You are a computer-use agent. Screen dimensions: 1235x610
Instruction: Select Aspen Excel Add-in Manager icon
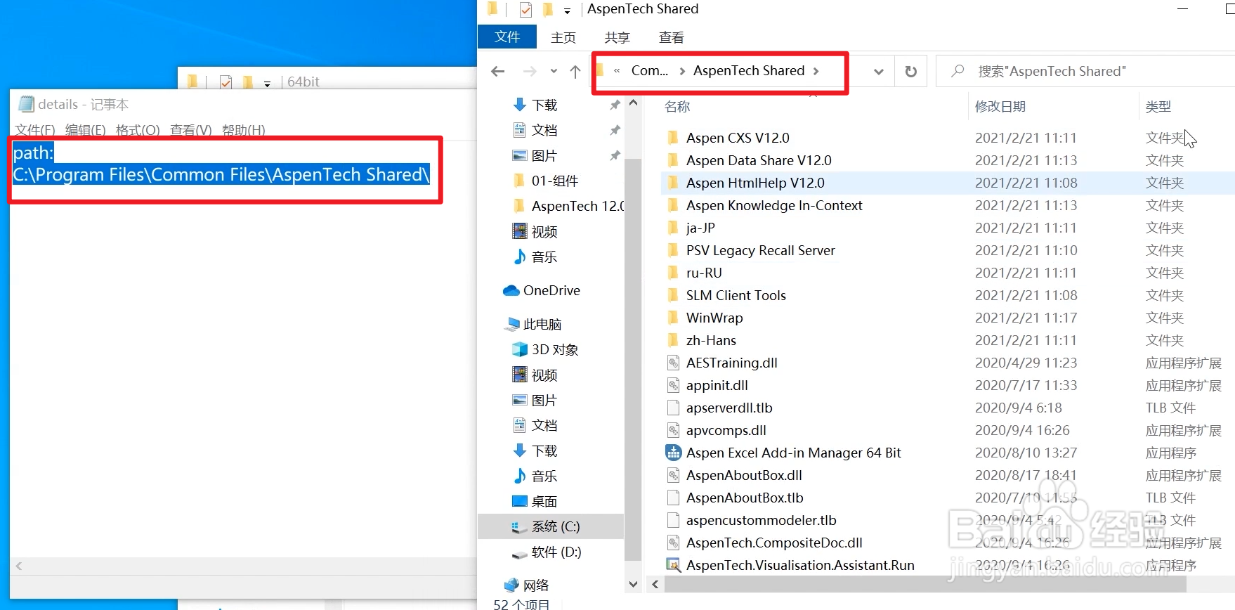point(673,453)
